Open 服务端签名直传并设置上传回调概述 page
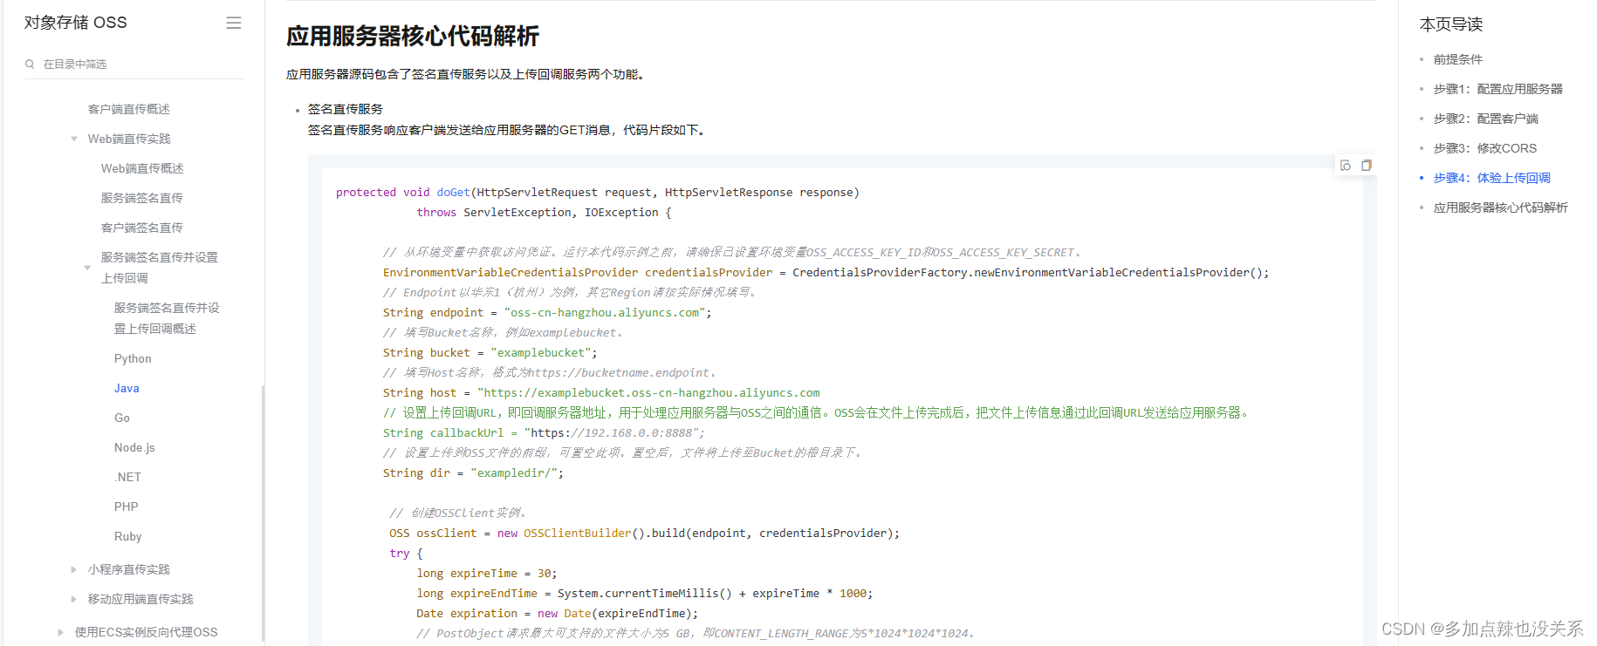 167,318
